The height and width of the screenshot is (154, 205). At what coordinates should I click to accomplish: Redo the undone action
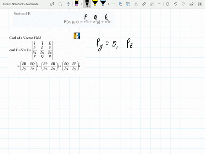(x=184, y=4)
